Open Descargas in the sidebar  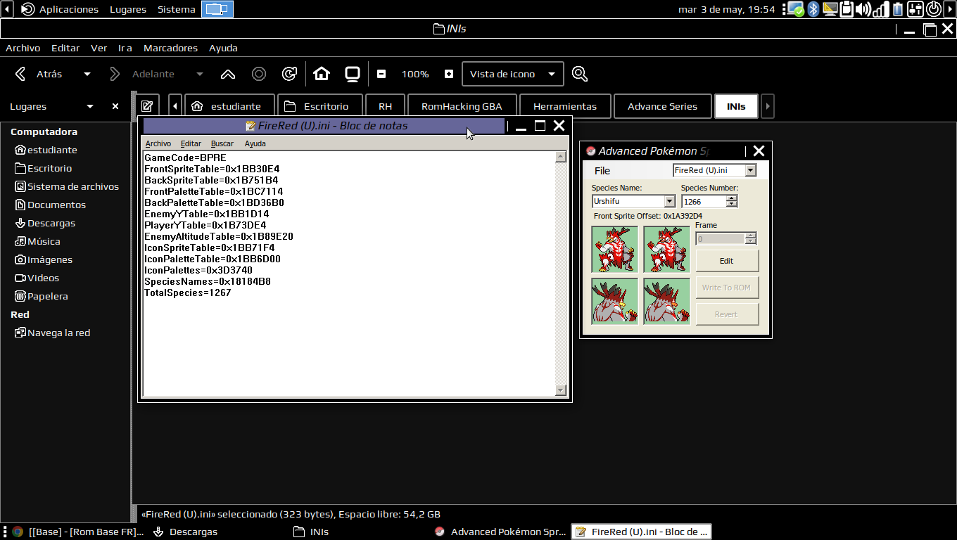(51, 223)
